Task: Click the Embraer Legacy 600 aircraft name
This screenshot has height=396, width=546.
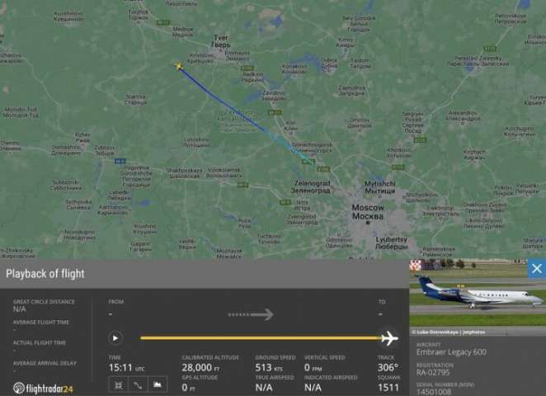Action: (x=451, y=352)
